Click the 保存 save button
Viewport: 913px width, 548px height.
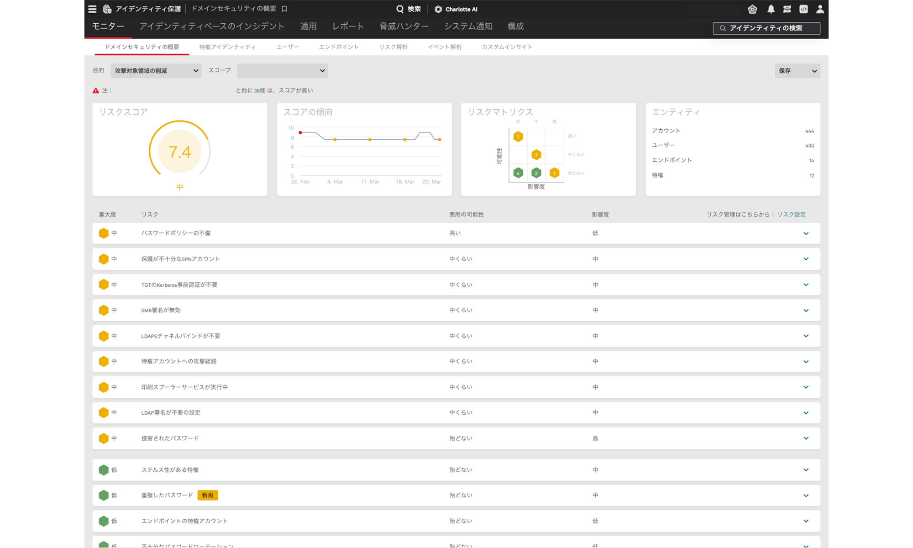tap(797, 70)
